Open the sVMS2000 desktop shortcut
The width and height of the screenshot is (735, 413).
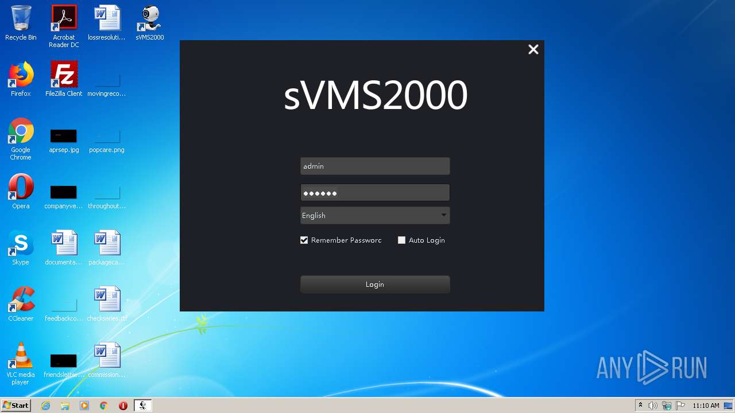[x=150, y=23]
